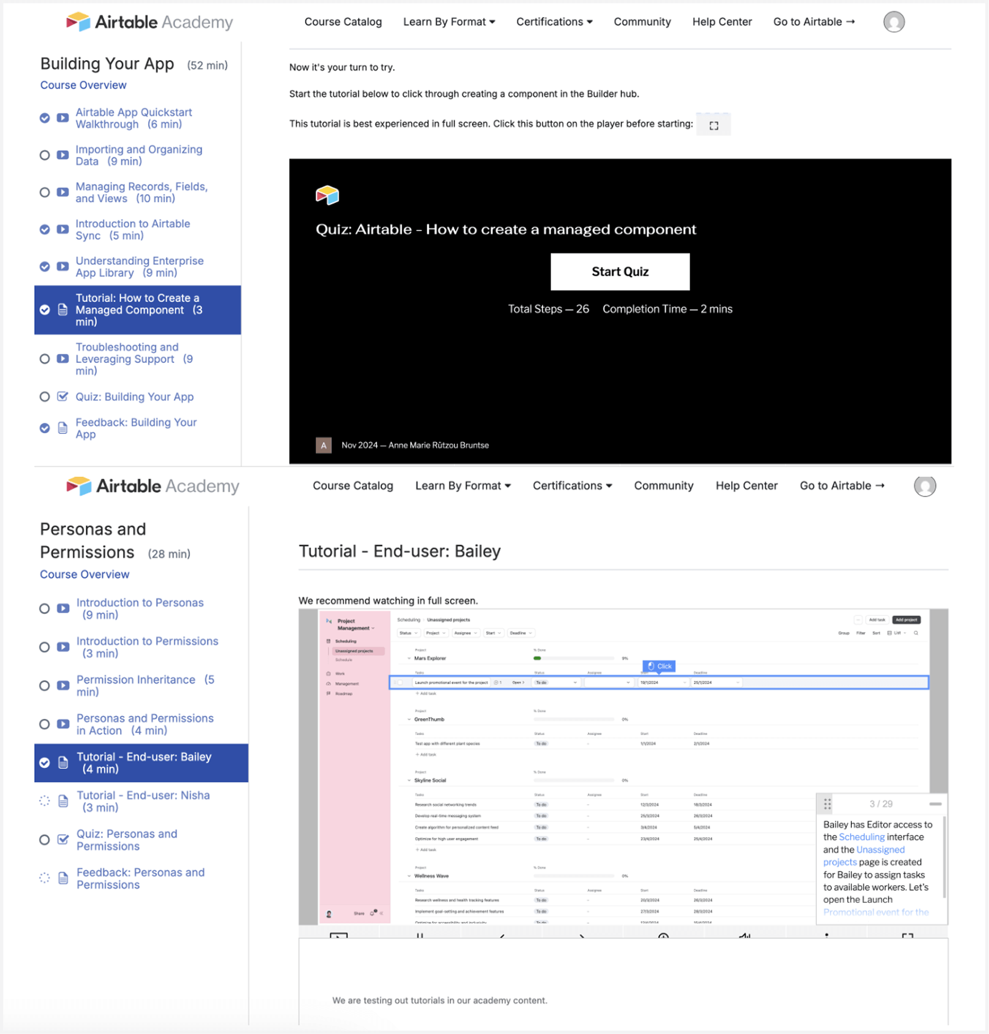Open Community on the Building Your App page

tap(642, 22)
